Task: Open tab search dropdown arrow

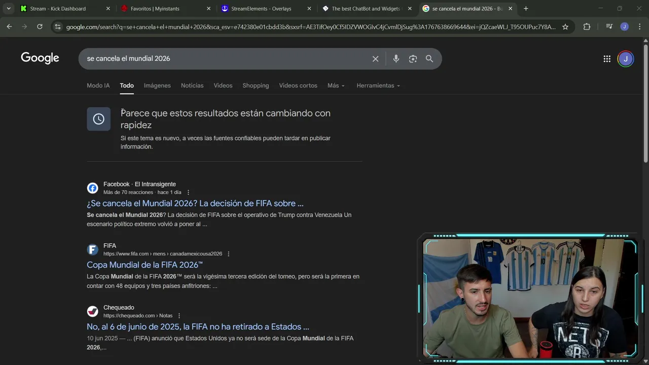Action: pos(9,9)
